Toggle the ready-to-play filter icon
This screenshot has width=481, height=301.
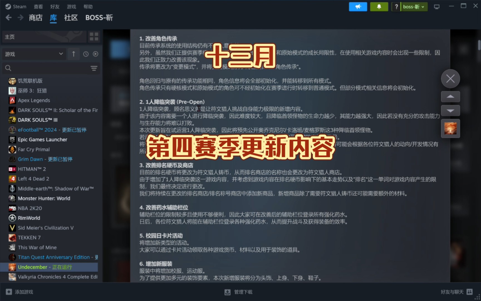click(95, 54)
